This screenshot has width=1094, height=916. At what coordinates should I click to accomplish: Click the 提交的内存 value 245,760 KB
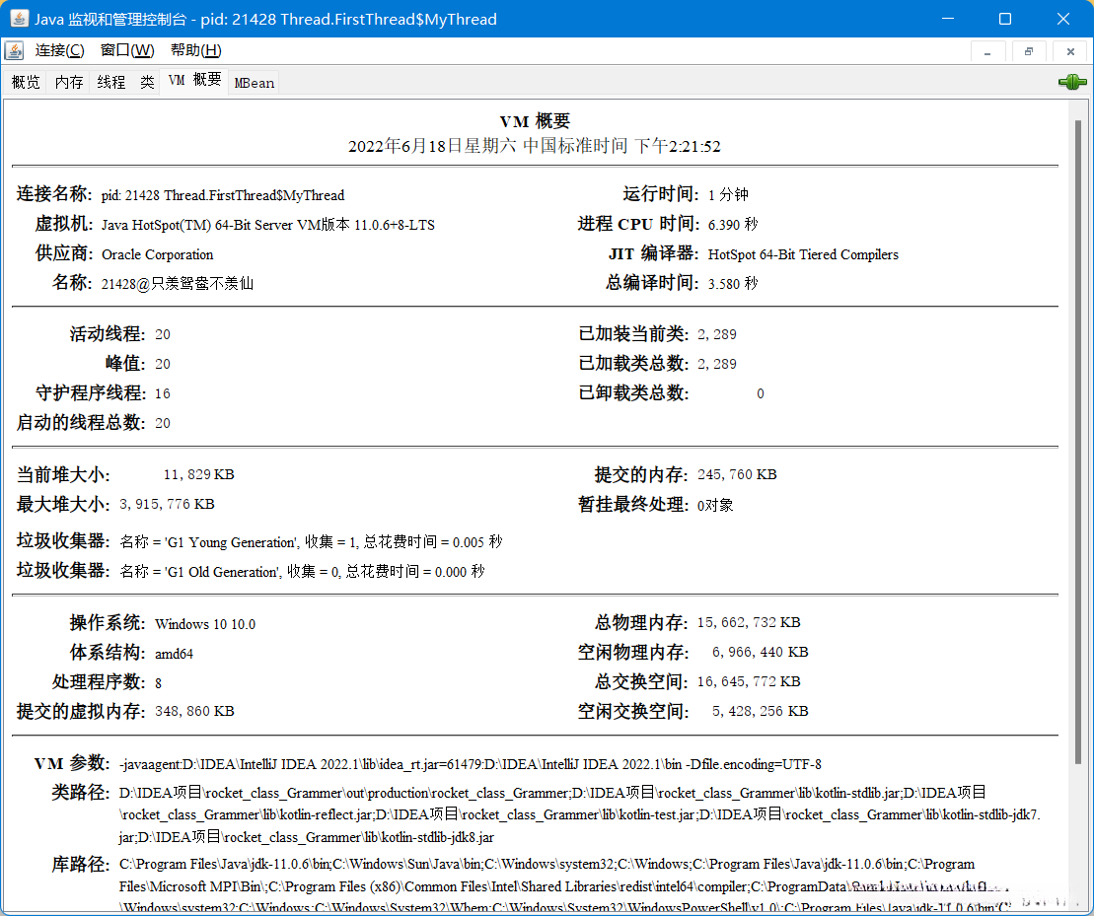[x=737, y=474]
